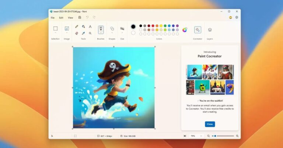The height and width of the screenshot is (148, 283).
Task: Save the file with the disk icon
Action: [80, 17]
